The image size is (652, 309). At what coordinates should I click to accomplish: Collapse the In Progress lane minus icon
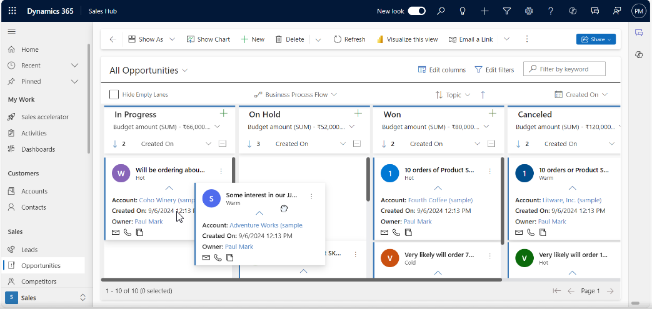pyautogui.click(x=223, y=144)
